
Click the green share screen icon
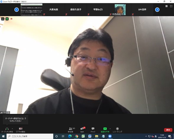pyautogui.click(x=105, y=129)
